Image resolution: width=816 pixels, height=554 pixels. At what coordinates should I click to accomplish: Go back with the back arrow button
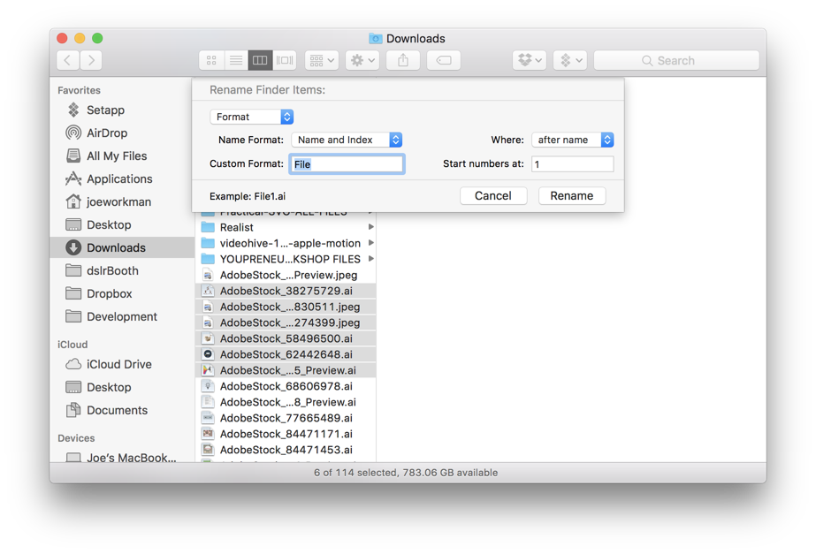click(x=68, y=60)
